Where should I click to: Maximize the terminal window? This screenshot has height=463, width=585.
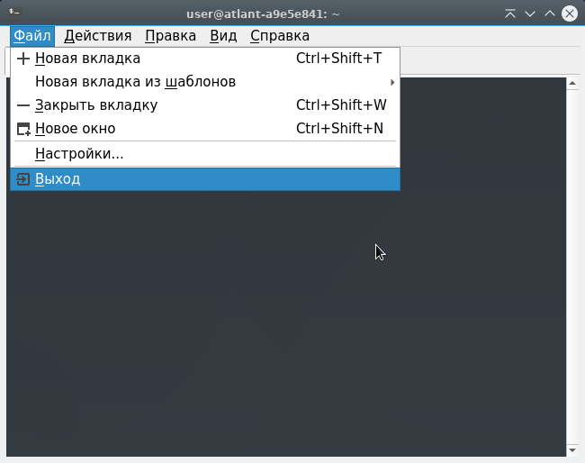pyautogui.click(x=550, y=14)
